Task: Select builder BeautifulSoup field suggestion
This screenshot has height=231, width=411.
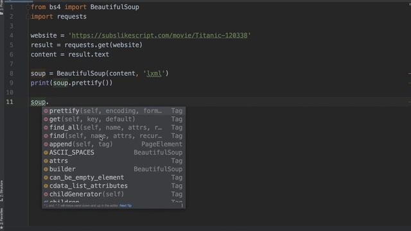Action: tap(114, 169)
